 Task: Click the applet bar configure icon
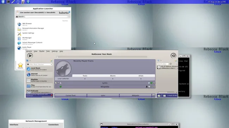(x=154, y=96)
